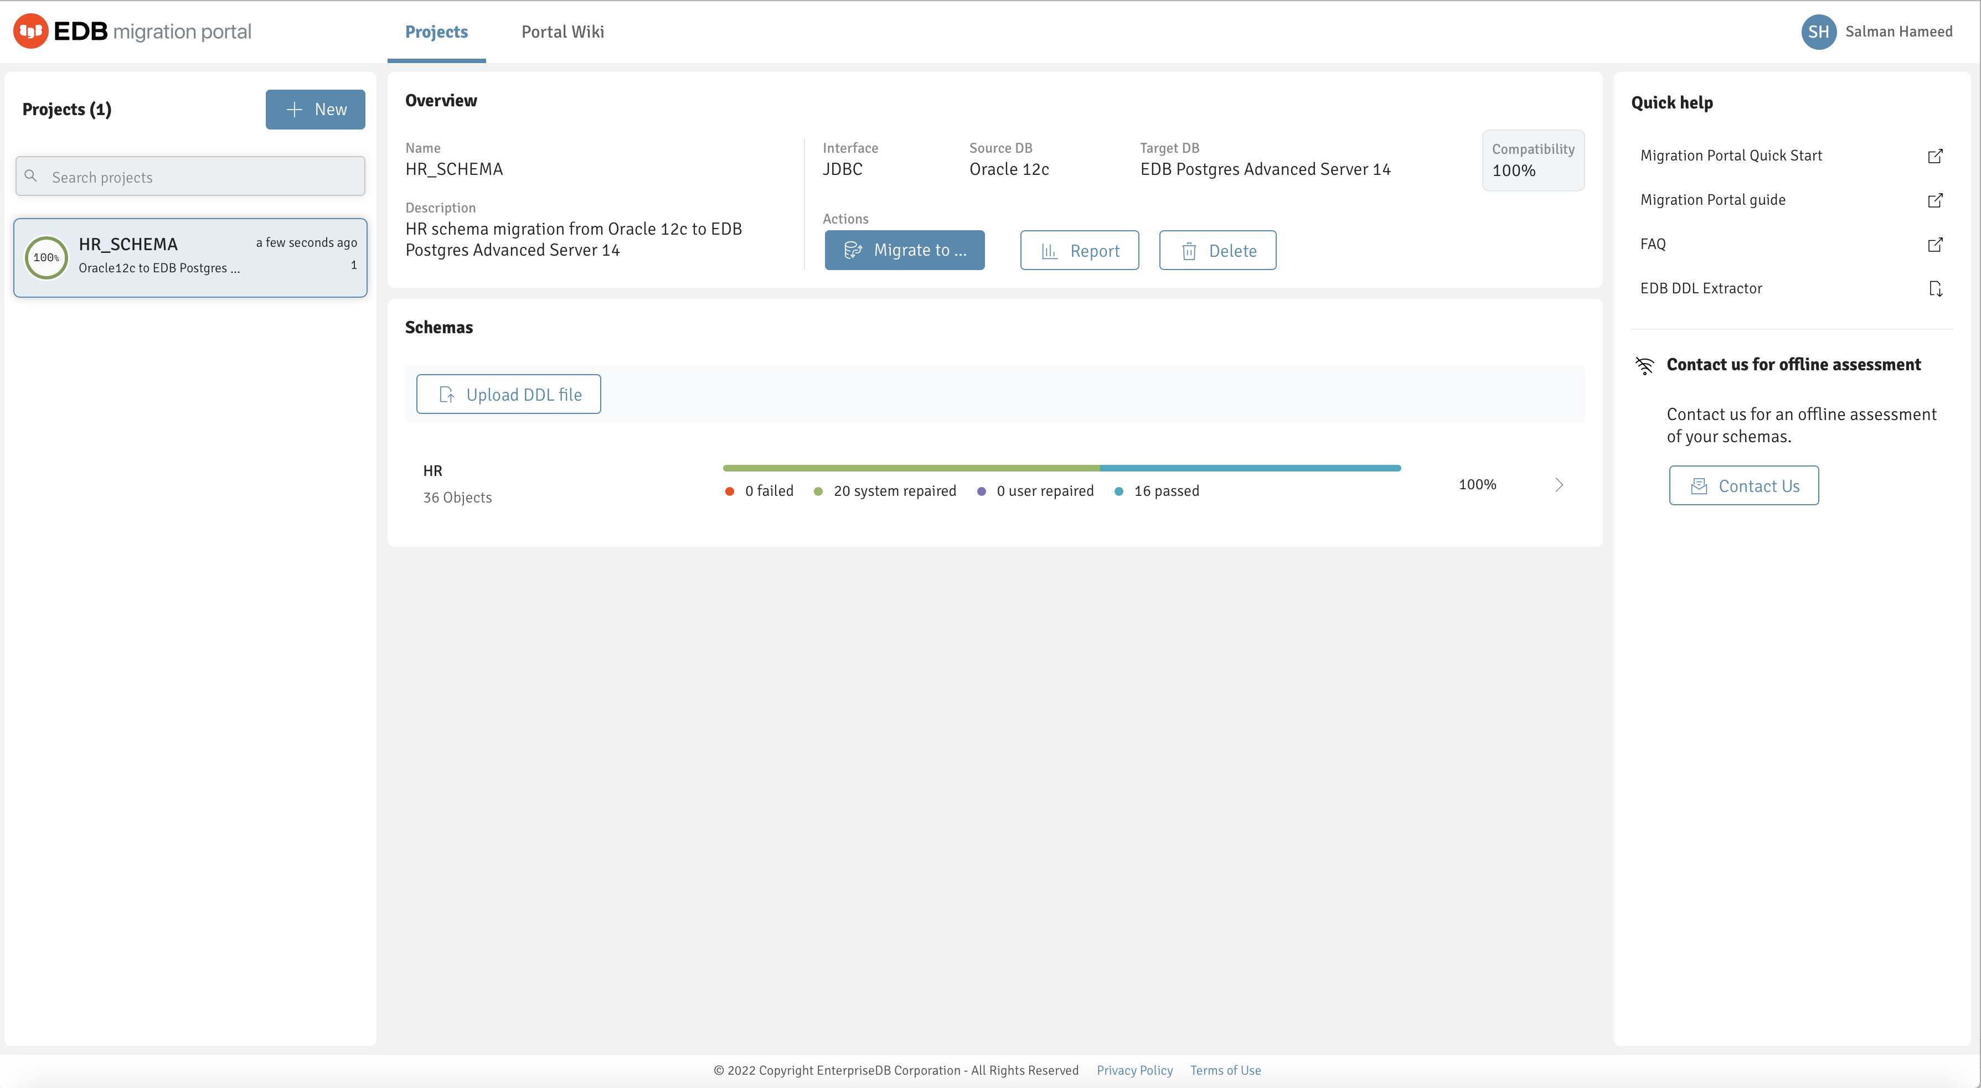Image resolution: width=1981 pixels, height=1088 pixels.
Task: Click the 100% circle badge on HR_SCHEMA project
Action: (46, 257)
